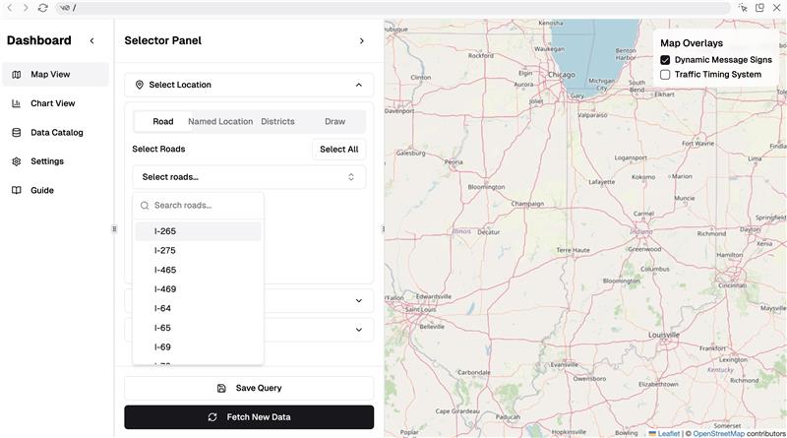Click the search magnifier icon
Image resolution: width=787 pixels, height=438 pixels.
point(145,206)
